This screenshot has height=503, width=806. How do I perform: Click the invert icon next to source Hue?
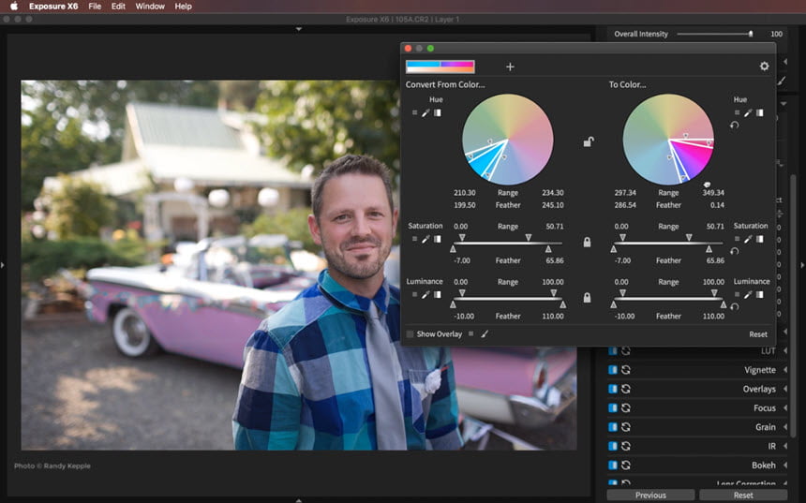pyautogui.click(x=438, y=113)
